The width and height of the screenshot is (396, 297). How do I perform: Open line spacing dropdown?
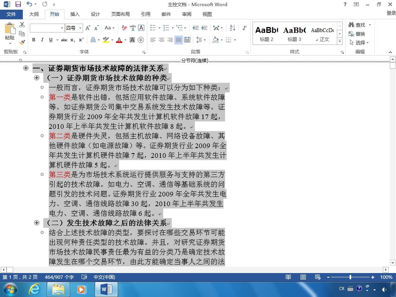(x=201, y=40)
